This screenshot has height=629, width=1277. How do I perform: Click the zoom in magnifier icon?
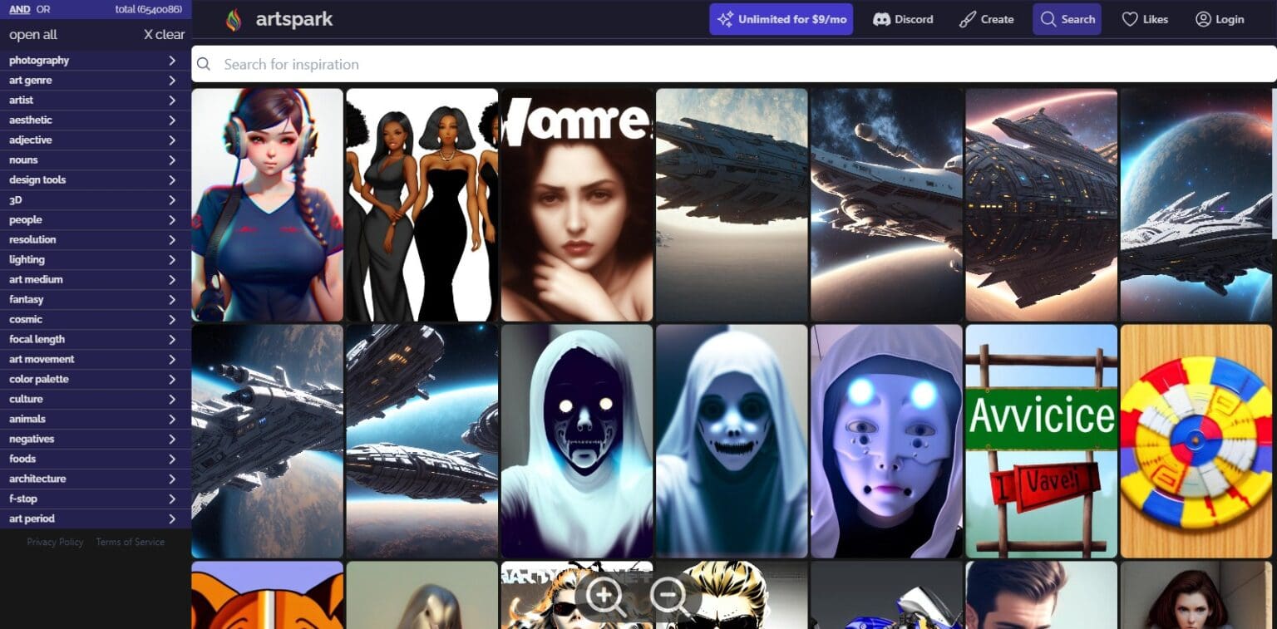click(x=605, y=596)
